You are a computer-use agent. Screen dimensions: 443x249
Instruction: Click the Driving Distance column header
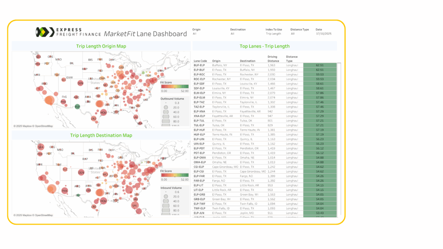(x=273, y=59)
